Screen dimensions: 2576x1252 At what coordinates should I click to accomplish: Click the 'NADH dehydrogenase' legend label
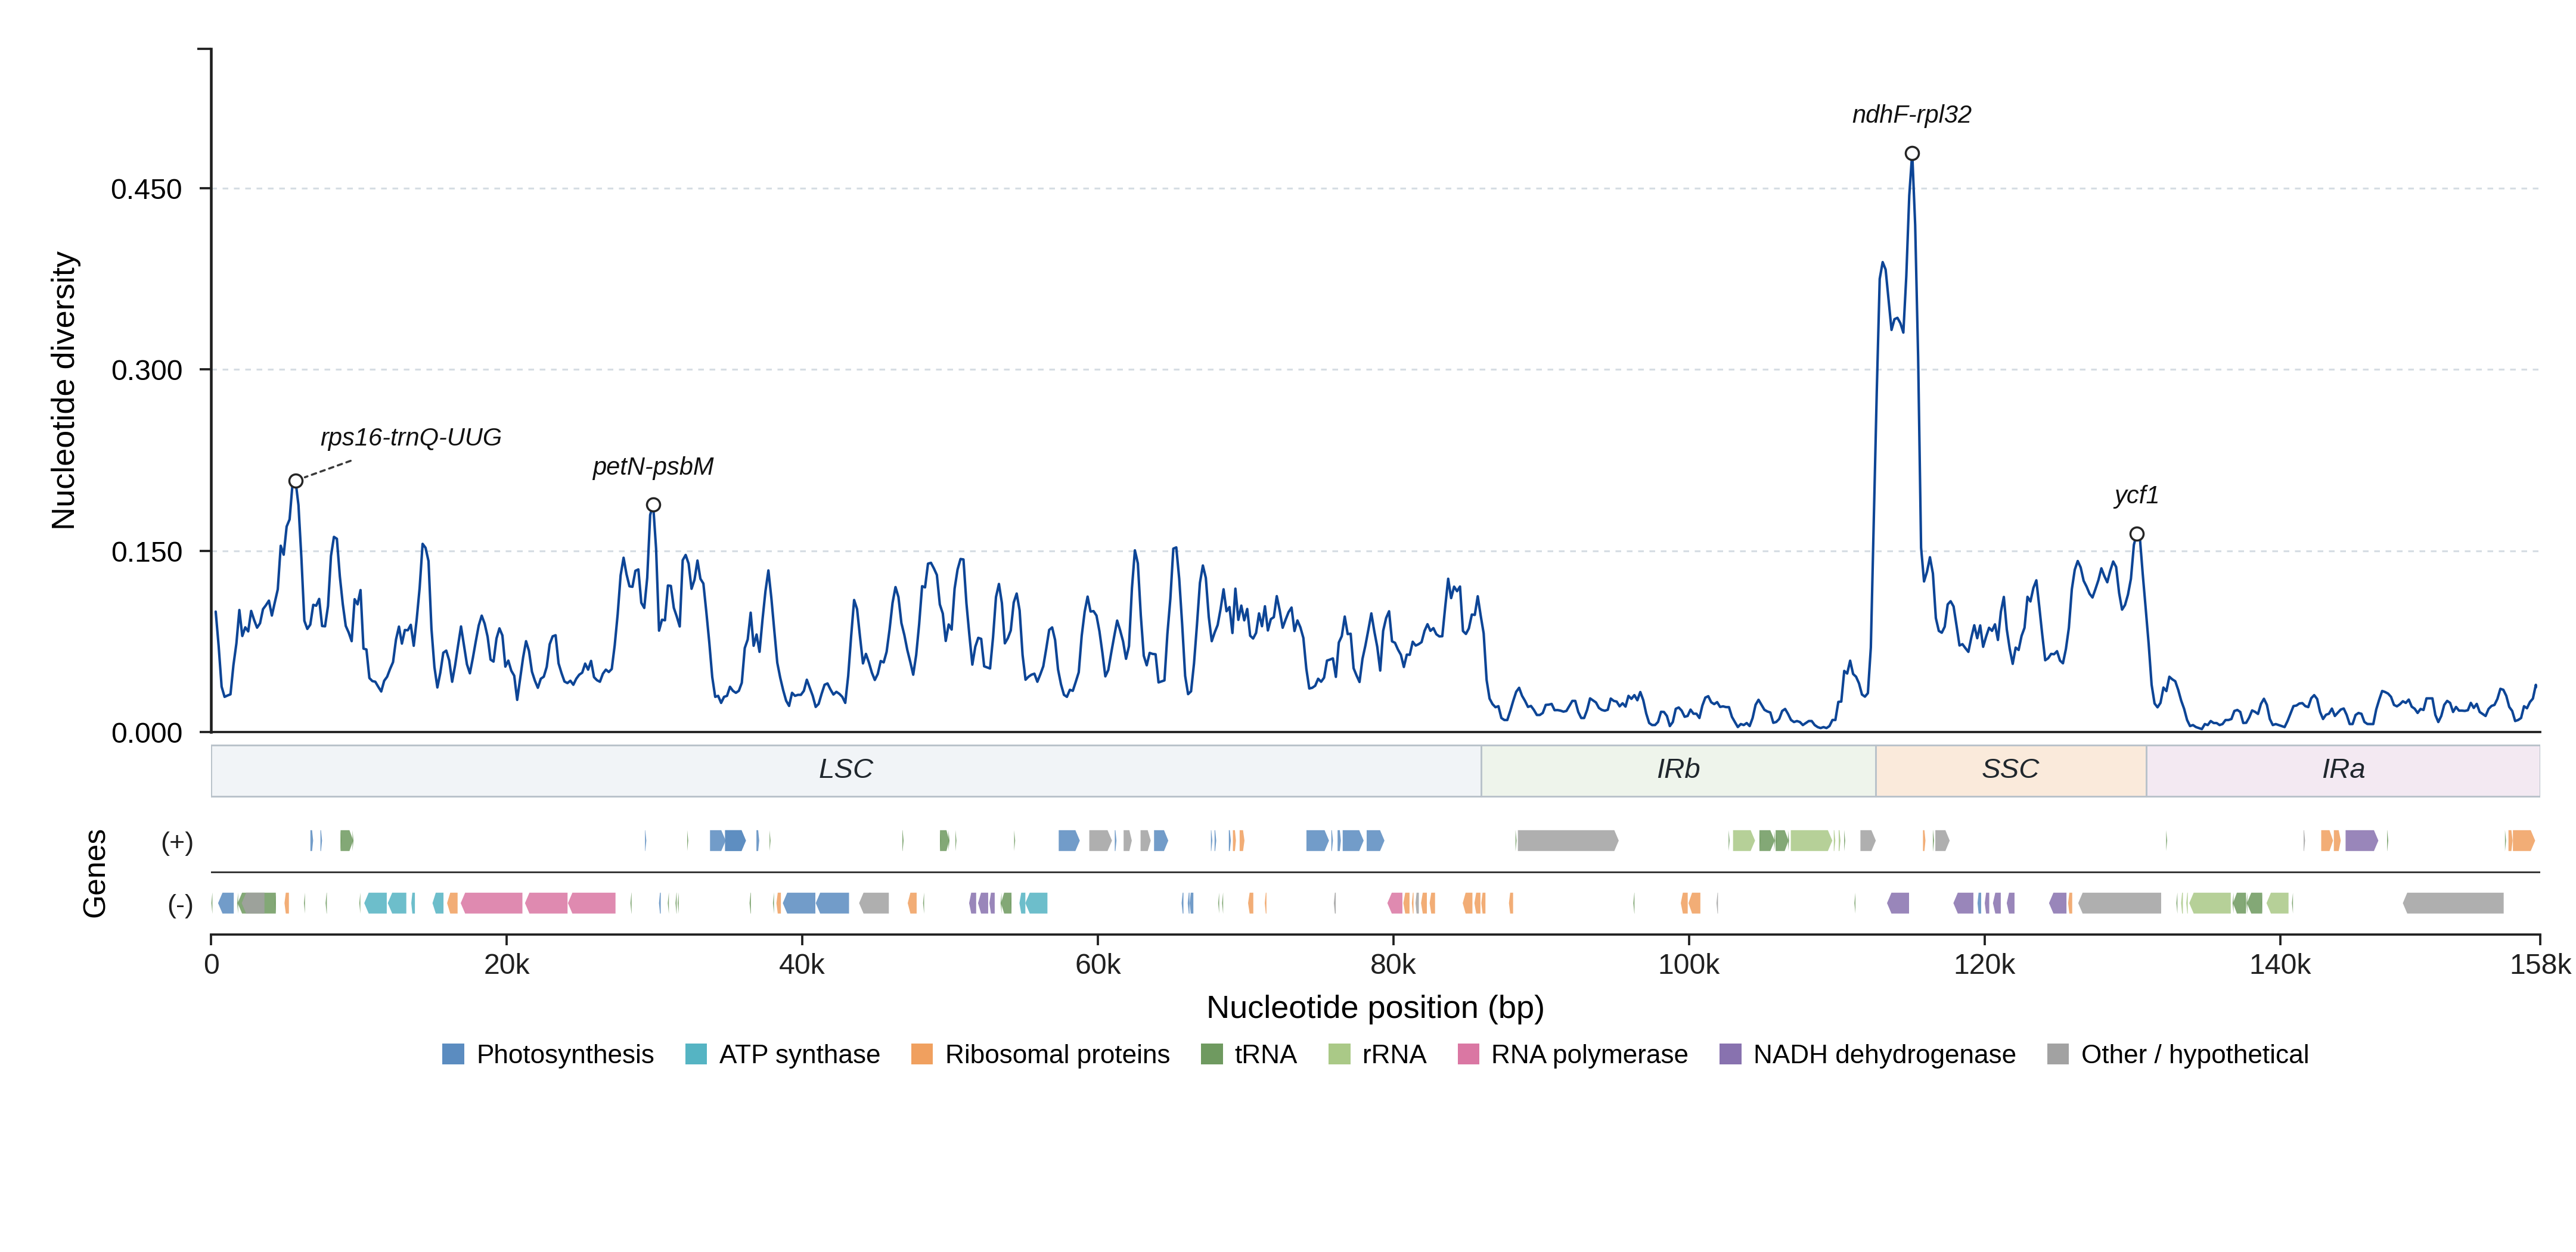tap(1884, 1054)
